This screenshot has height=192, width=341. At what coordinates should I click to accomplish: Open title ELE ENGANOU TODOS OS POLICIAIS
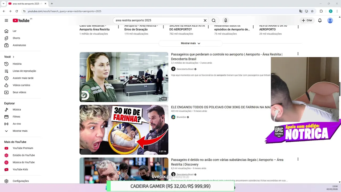221,107
